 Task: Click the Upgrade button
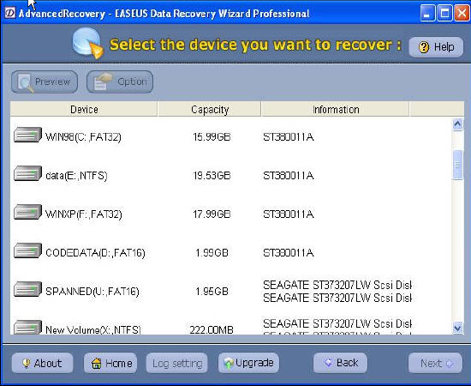coord(248,363)
